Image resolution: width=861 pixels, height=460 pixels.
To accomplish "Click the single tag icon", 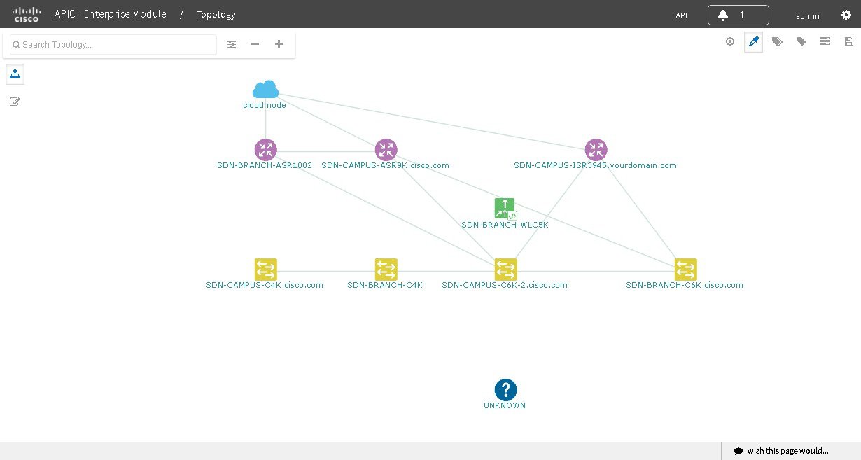I will [801, 41].
